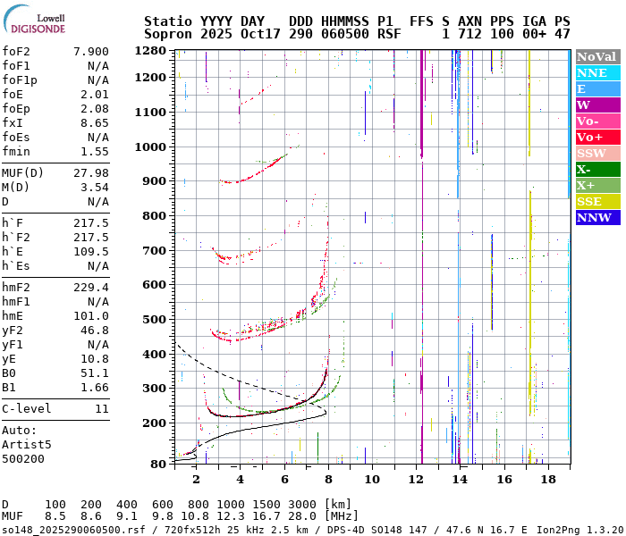This screenshot has width=626, height=536.
Task: Pick the yellow SSE legend swatch
Action: [596, 201]
